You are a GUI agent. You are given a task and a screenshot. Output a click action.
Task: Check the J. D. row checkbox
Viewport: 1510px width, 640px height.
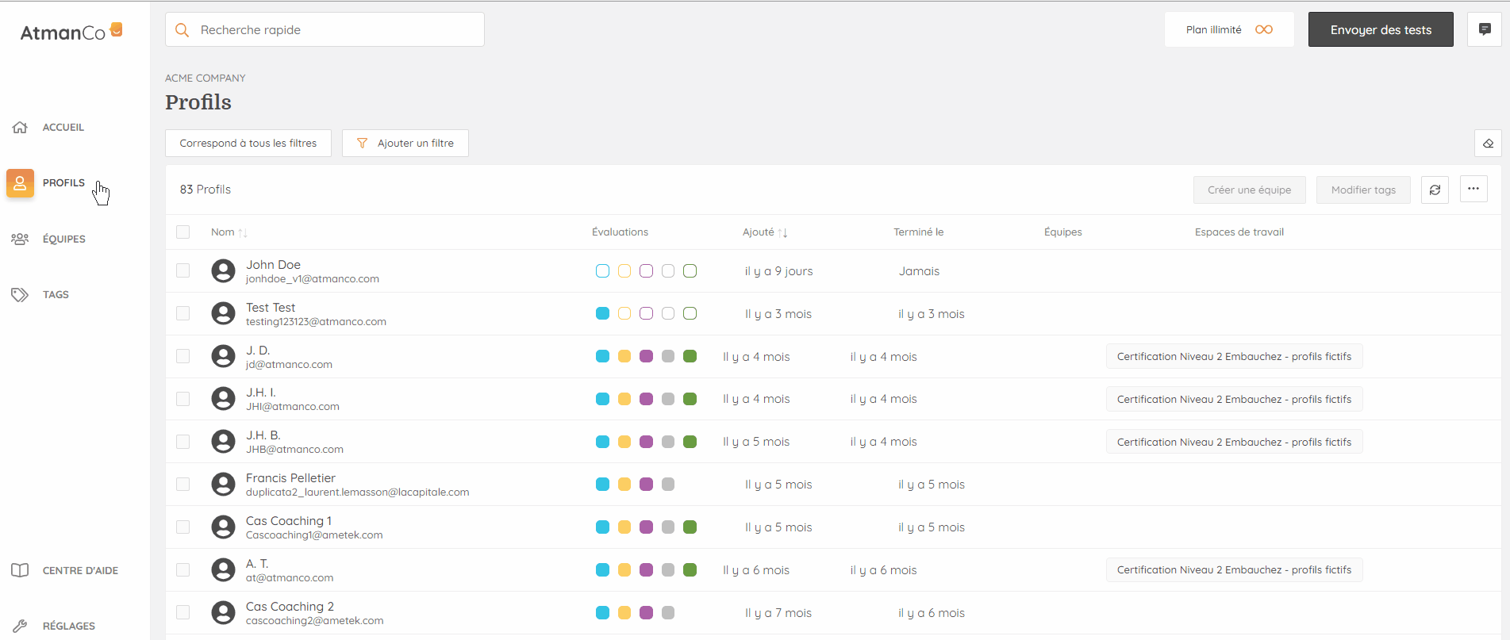click(183, 356)
